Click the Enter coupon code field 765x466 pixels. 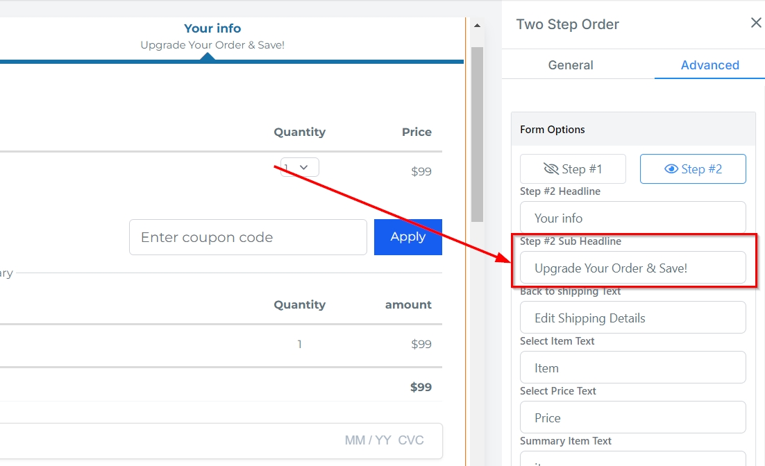pos(248,237)
